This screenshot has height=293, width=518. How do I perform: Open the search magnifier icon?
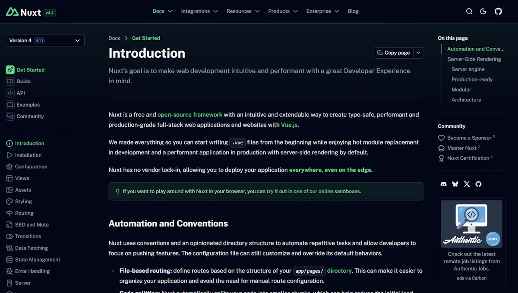coord(469,11)
